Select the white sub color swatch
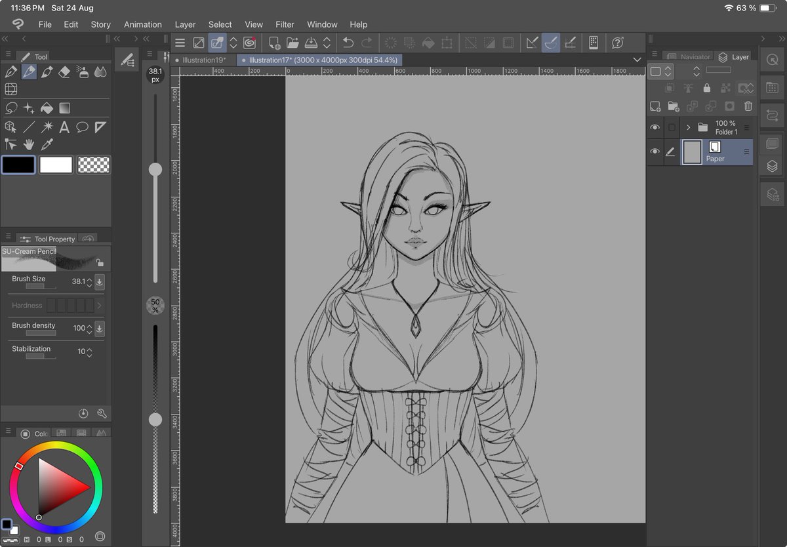 pyautogui.click(x=56, y=165)
